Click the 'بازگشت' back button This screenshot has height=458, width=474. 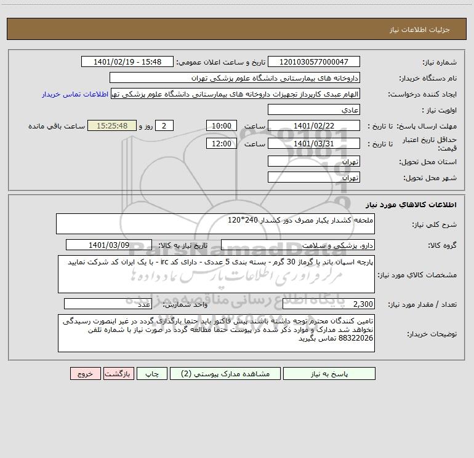pos(118,373)
